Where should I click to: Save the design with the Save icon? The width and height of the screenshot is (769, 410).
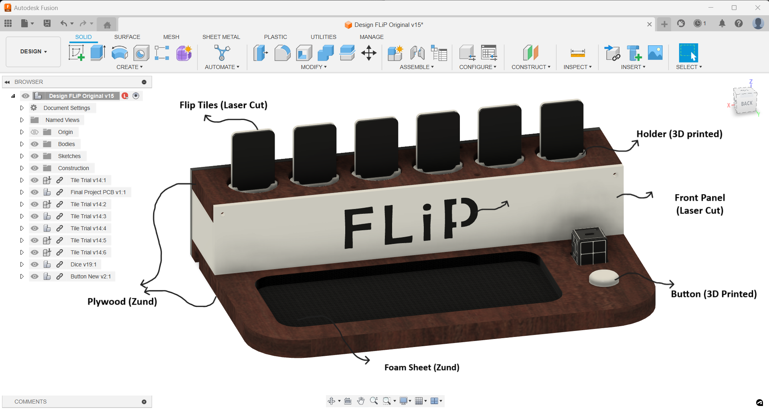coord(47,23)
